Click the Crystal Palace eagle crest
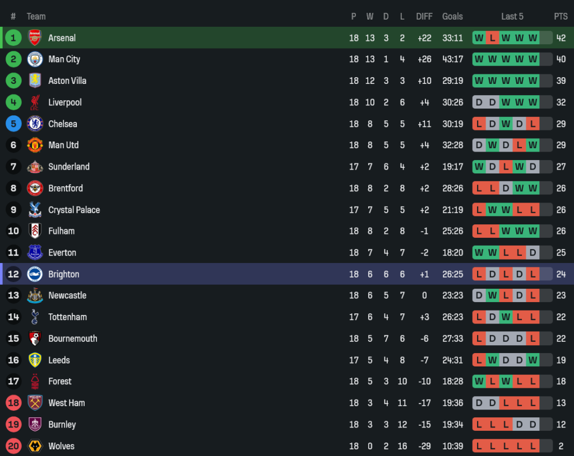 point(35,210)
